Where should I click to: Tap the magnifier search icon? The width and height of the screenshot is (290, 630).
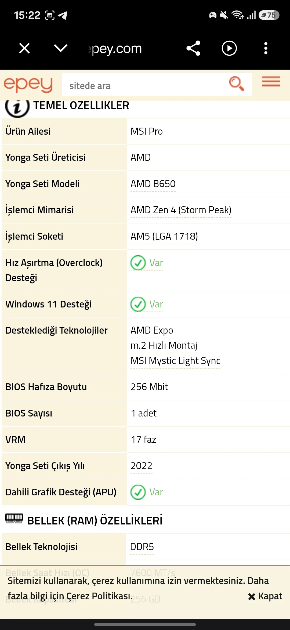(237, 84)
